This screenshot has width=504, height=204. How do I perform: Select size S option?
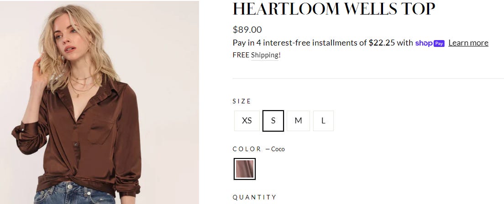pos(273,121)
